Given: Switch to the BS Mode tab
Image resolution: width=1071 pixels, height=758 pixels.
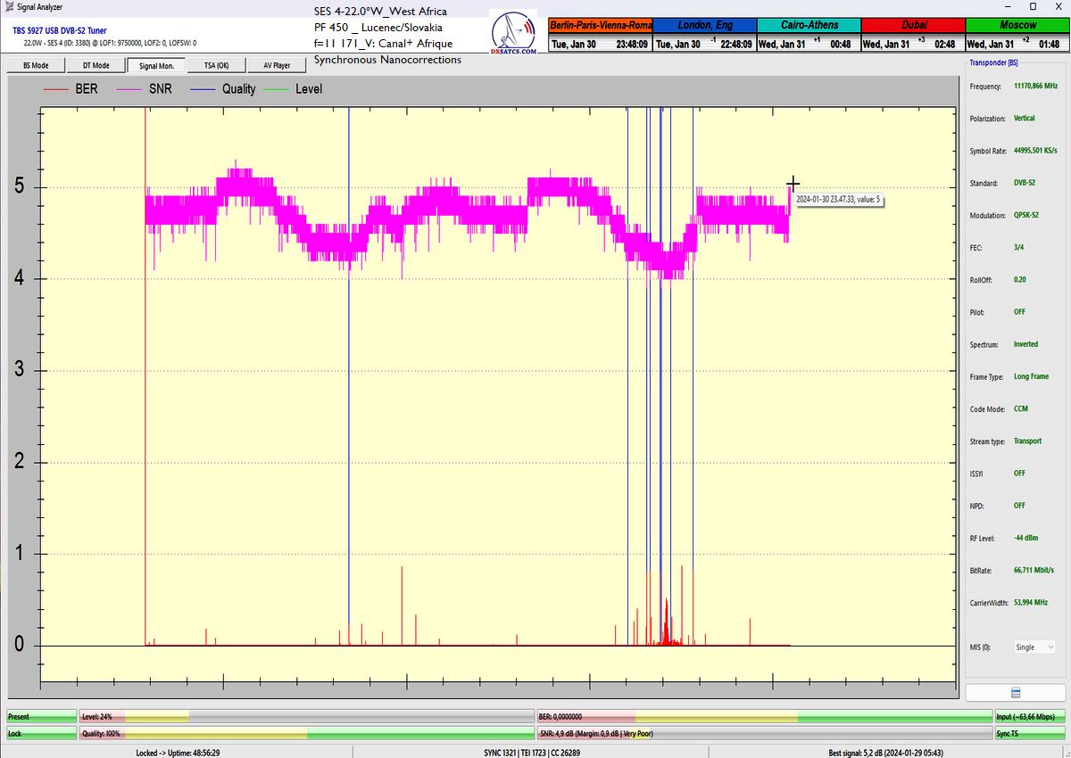Looking at the screenshot, I should (36, 65).
